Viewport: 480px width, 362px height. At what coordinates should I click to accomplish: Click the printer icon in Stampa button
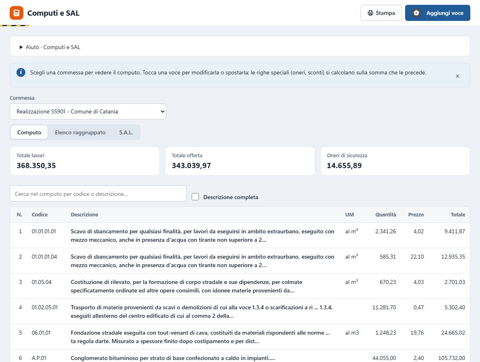pos(370,13)
